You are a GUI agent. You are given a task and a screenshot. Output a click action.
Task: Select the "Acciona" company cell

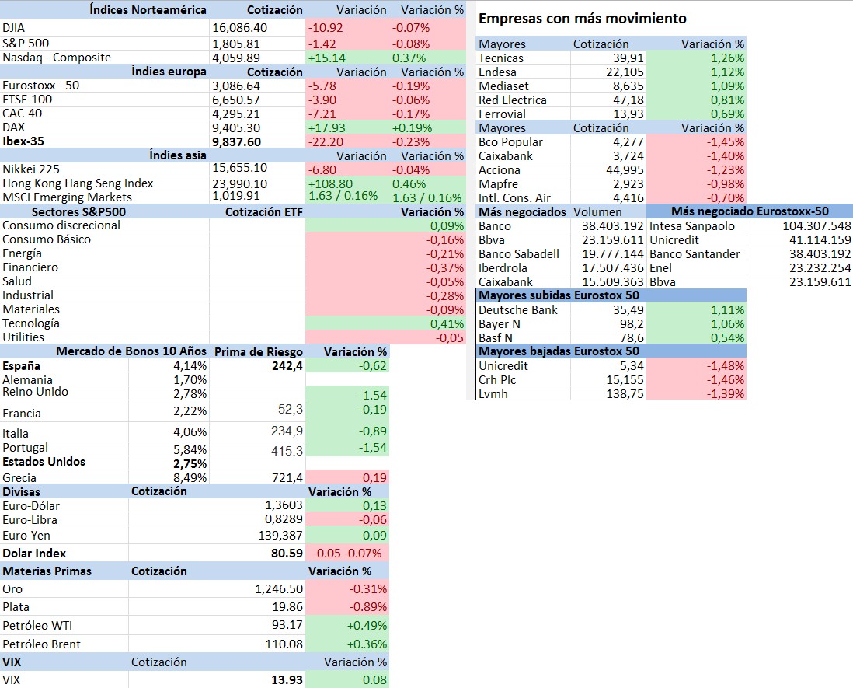[x=500, y=169]
